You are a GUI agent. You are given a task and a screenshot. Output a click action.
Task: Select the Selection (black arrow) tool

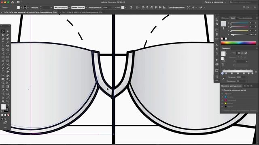coord(3,31)
